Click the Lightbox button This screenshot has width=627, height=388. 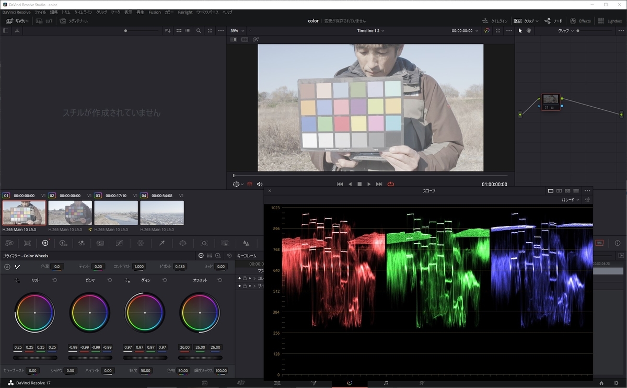coord(610,21)
